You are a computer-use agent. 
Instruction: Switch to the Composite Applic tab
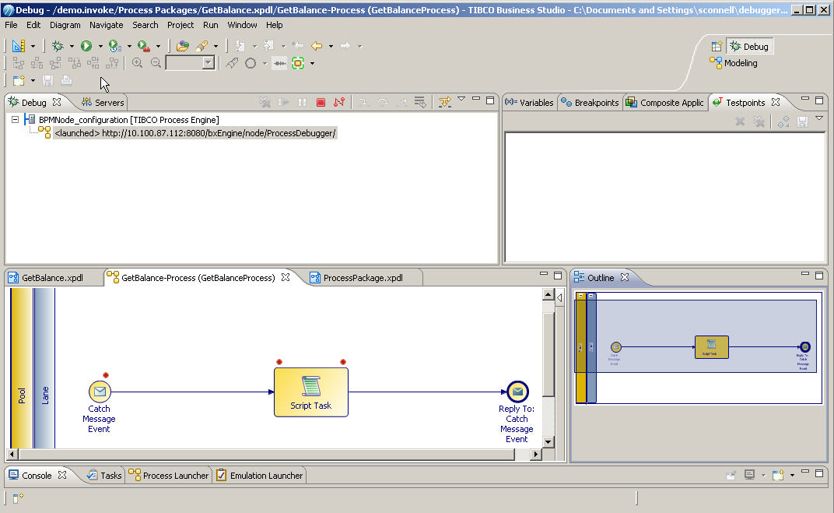coord(665,102)
